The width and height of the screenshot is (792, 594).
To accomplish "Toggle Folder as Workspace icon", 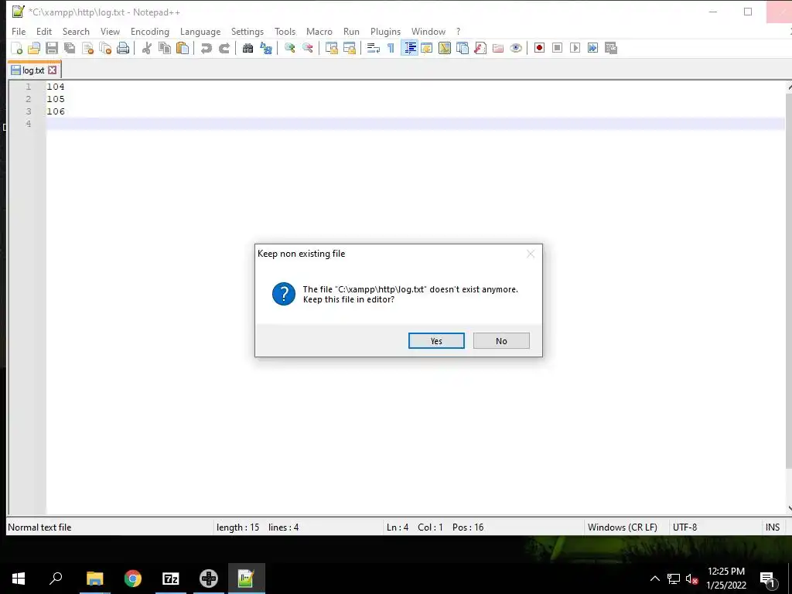I will [498, 48].
